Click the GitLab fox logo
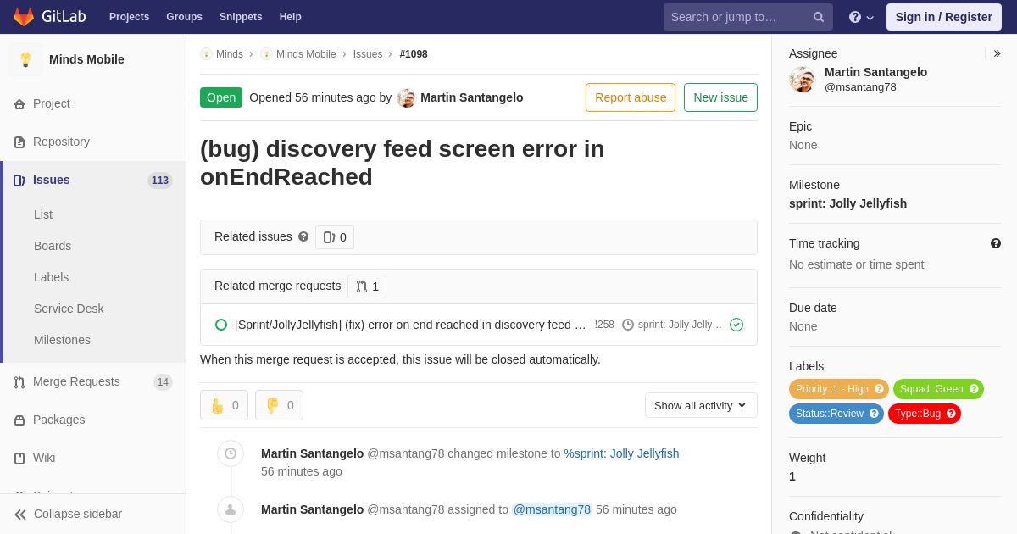This screenshot has height=534, width=1017. (x=24, y=17)
